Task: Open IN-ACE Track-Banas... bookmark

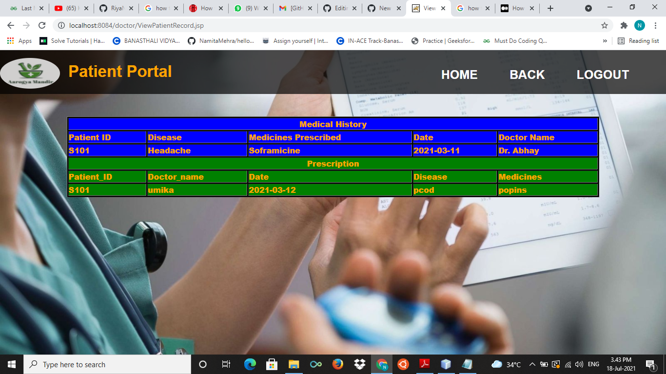Action: (x=370, y=41)
